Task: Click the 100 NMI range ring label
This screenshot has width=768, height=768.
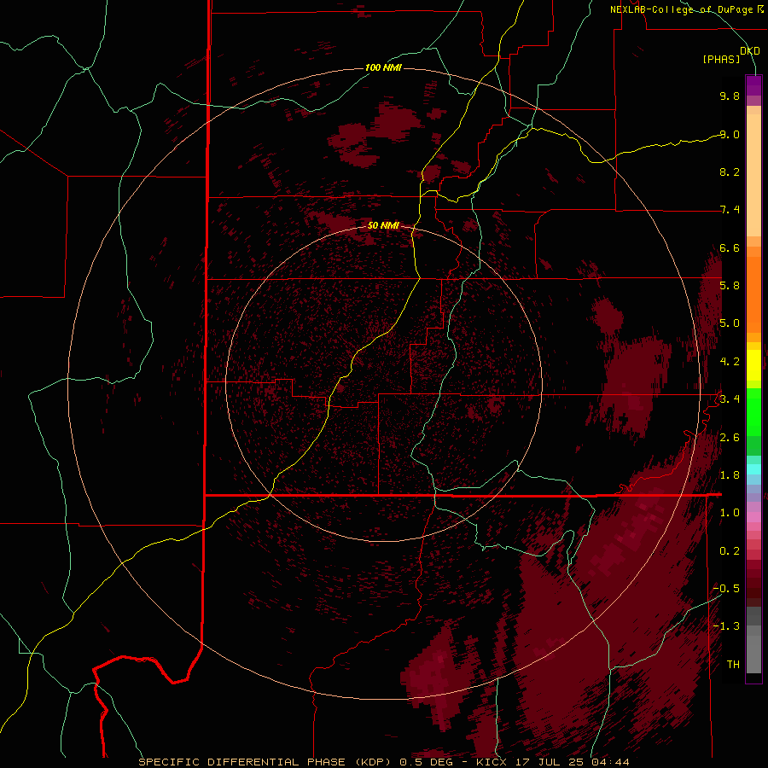Action: [383, 67]
